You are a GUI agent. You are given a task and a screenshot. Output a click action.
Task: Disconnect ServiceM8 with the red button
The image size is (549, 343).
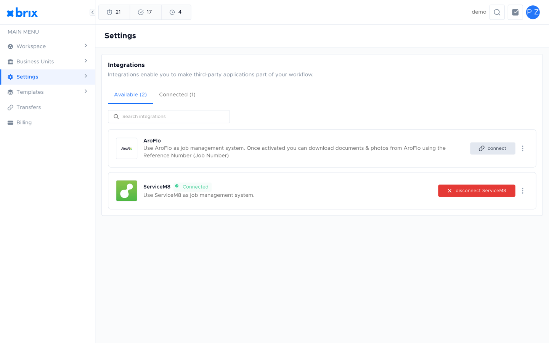click(x=477, y=191)
